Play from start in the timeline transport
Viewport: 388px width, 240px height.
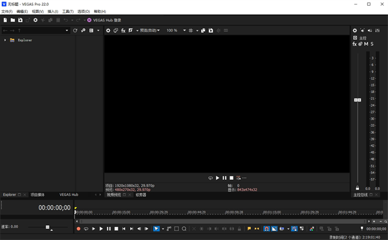tap(93, 229)
